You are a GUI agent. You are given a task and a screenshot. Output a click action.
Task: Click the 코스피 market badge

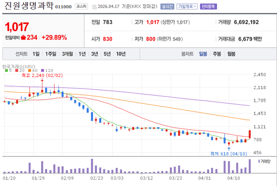tap(81, 7)
